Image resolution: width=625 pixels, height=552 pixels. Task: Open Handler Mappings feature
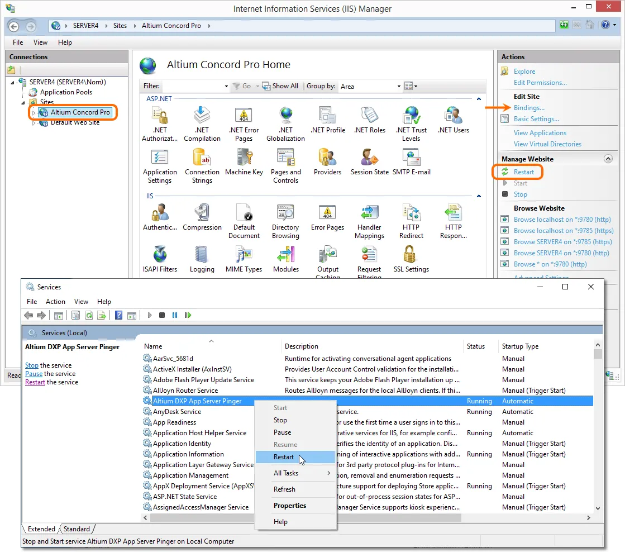pos(369,221)
